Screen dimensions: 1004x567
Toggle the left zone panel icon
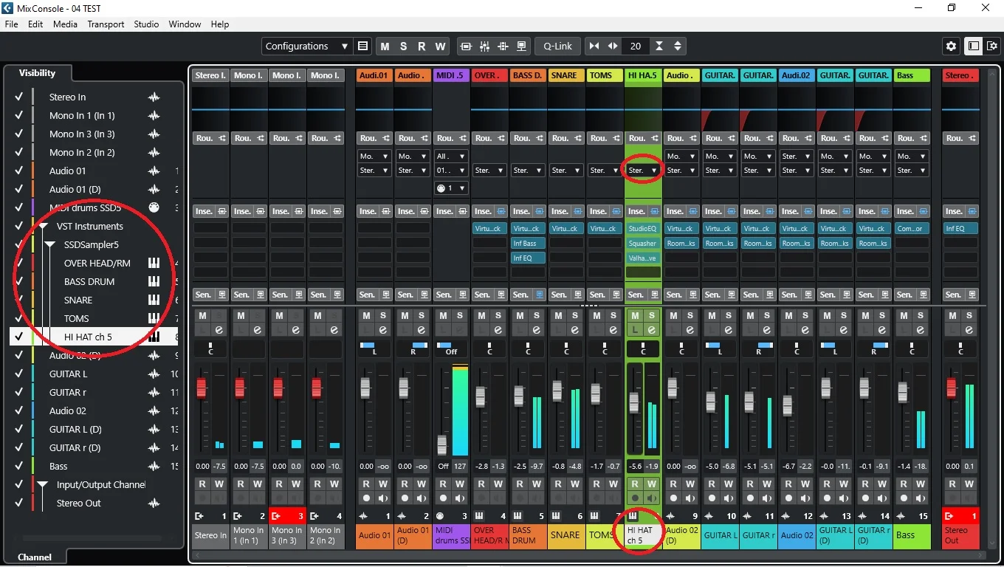click(974, 47)
